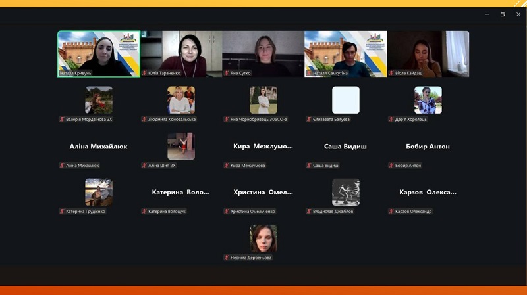Restore down the meeting window
Viewport: 527px width, 295px height.
(x=503, y=14)
